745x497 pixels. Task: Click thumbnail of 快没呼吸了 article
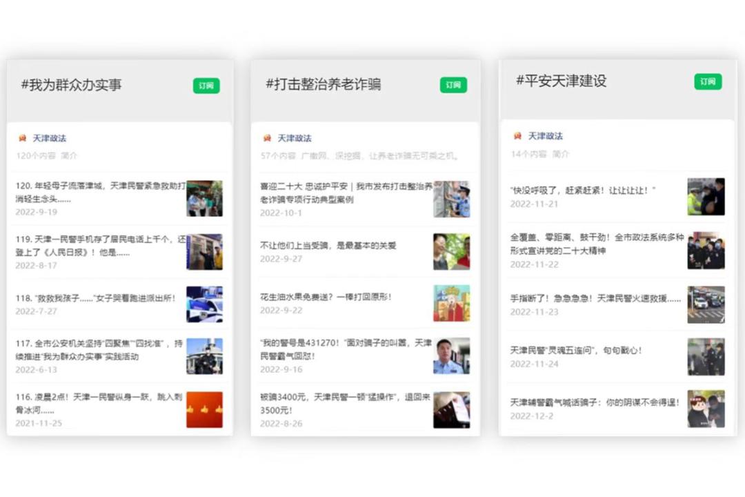[706, 197]
